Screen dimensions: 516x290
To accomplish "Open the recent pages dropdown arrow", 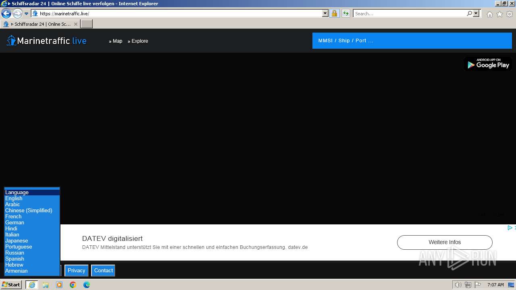I will (x=26, y=14).
